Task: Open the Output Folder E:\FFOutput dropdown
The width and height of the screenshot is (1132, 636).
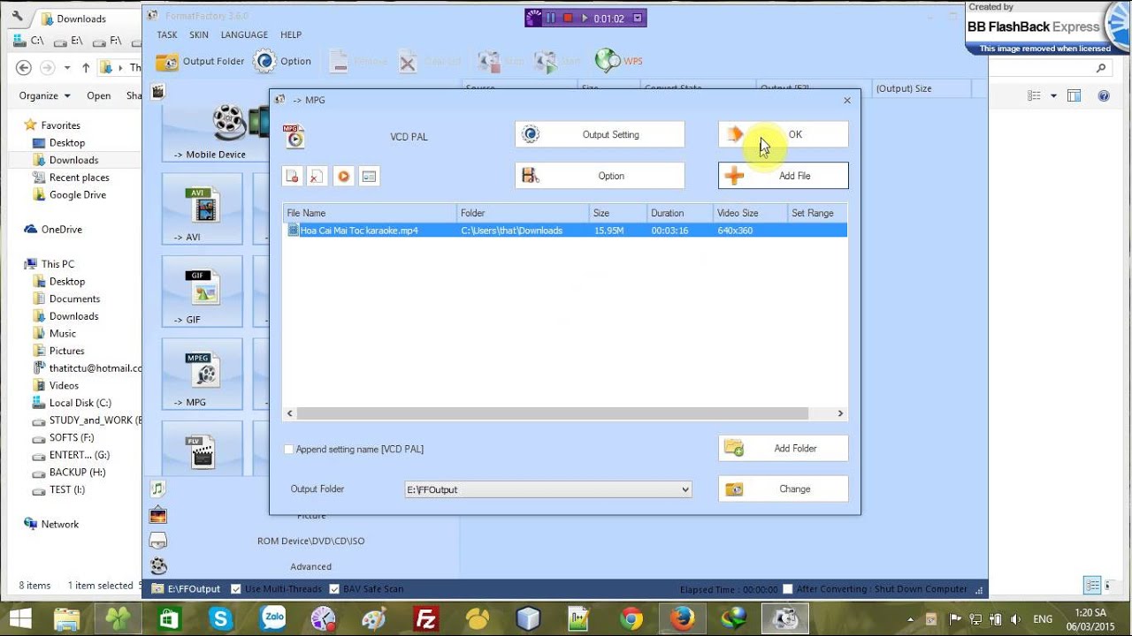Action: point(548,489)
